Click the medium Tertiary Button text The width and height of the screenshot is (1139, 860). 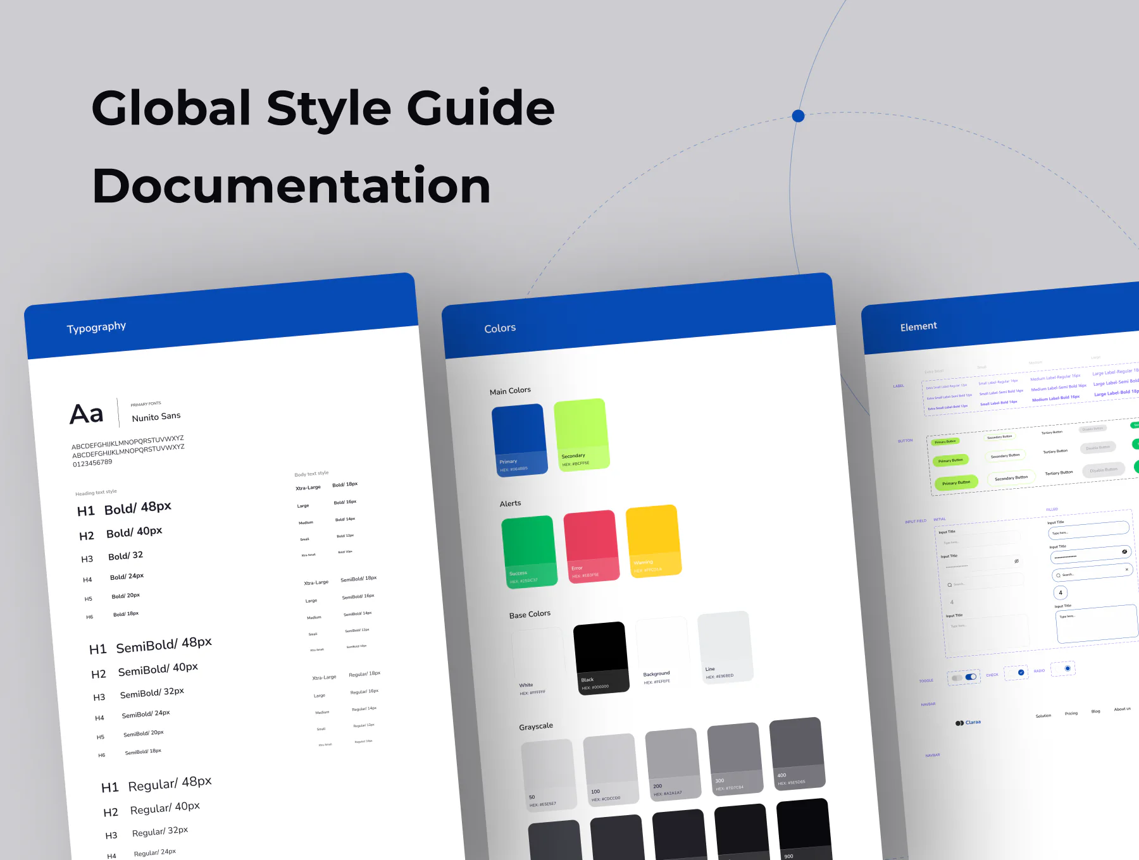point(1055,451)
